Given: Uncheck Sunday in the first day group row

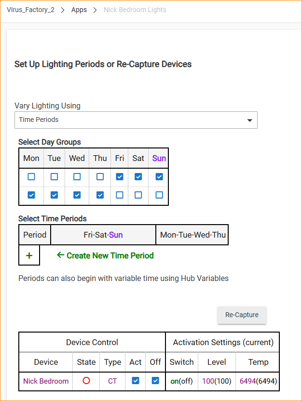Looking at the screenshot, I should [x=159, y=177].
